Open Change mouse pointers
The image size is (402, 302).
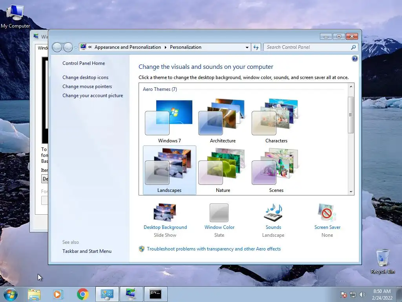tap(87, 86)
